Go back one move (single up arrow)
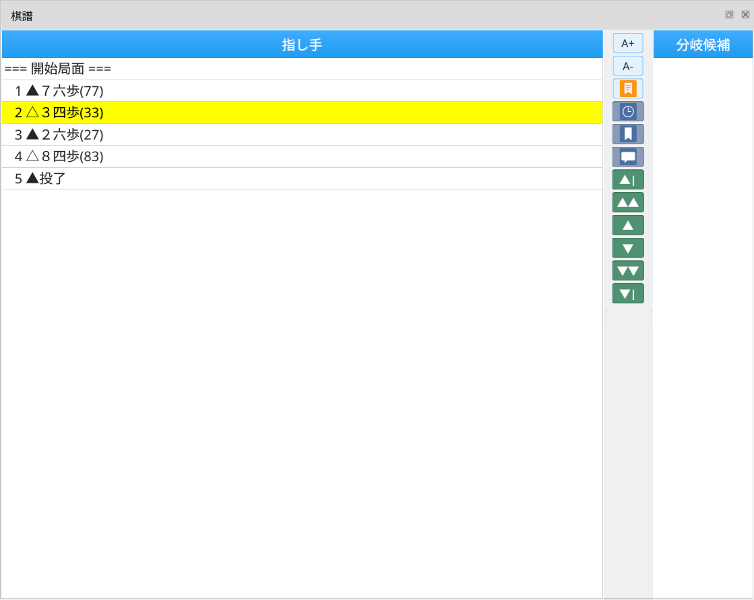 coord(627,225)
